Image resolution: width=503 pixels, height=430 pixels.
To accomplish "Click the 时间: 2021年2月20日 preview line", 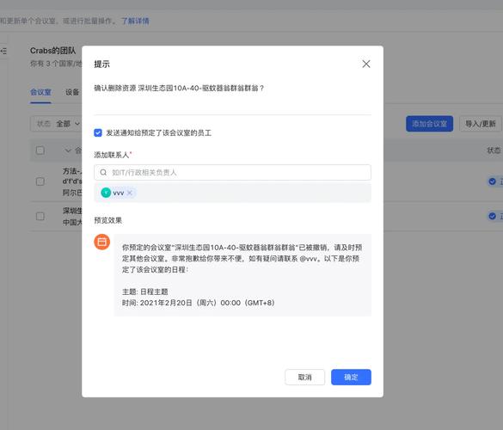I will (199, 303).
